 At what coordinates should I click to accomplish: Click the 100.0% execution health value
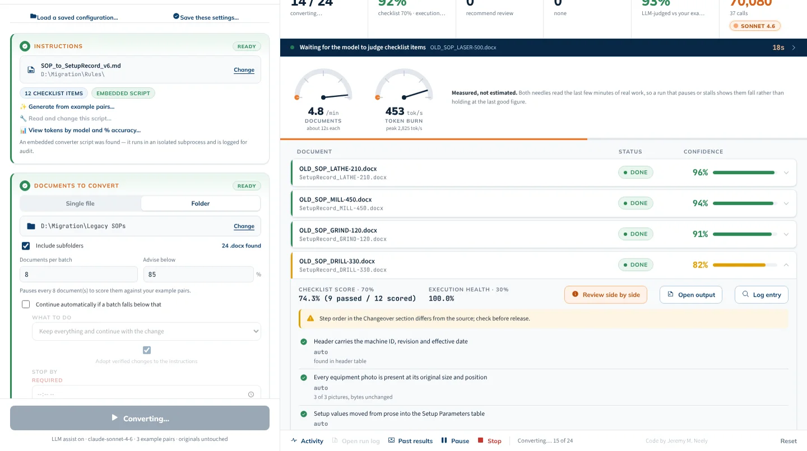(441, 298)
